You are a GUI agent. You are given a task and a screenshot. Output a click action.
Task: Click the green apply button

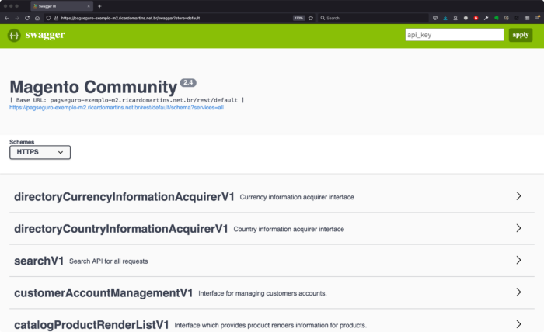tap(521, 35)
